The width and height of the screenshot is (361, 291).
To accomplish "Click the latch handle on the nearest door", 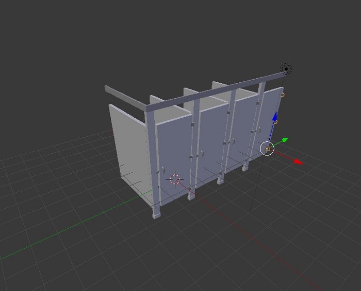I will (163, 170).
